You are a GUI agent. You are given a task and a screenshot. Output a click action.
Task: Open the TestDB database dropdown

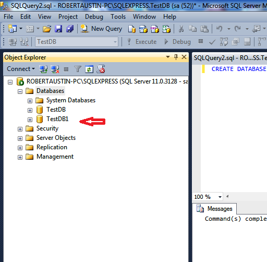click(77, 42)
